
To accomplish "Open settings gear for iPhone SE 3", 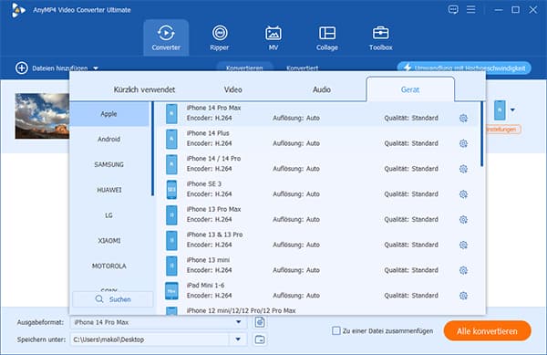I will coord(463,194).
